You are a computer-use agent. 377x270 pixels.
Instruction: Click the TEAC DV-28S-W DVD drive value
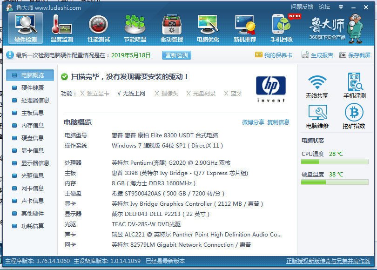coord(146,224)
